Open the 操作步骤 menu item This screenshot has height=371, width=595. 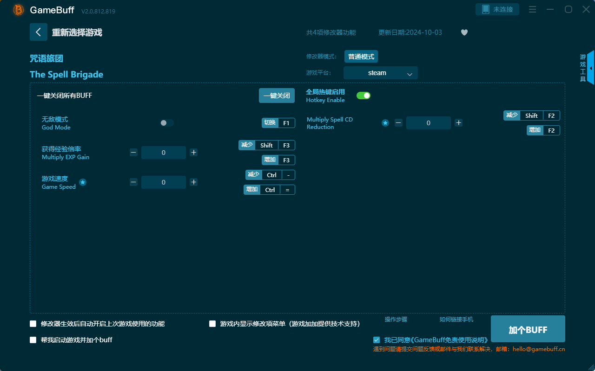tap(397, 320)
